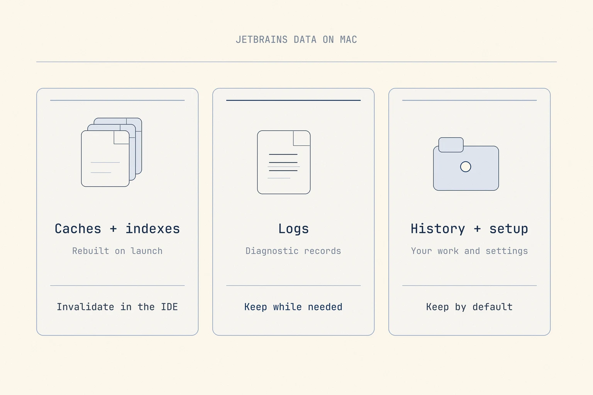The image size is (593, 395).
Task: Click the 'Diagnostic records' subtitle
Action: [x=293, y=251]
